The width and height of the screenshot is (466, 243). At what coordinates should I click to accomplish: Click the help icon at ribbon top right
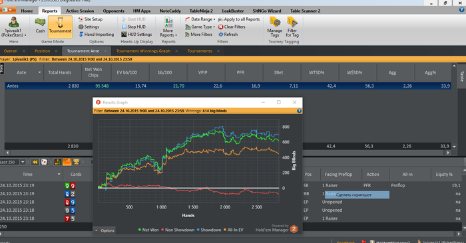[x=461, y=9]
